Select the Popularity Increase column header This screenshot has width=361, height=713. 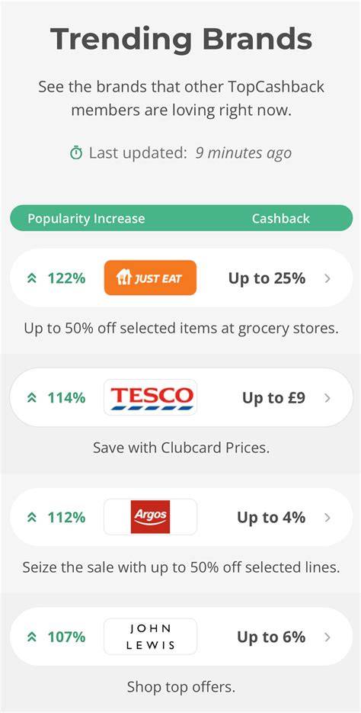click(x=86, y=218)
